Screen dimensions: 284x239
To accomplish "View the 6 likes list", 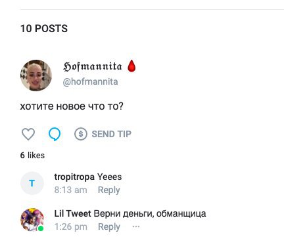I will (32, 156).
